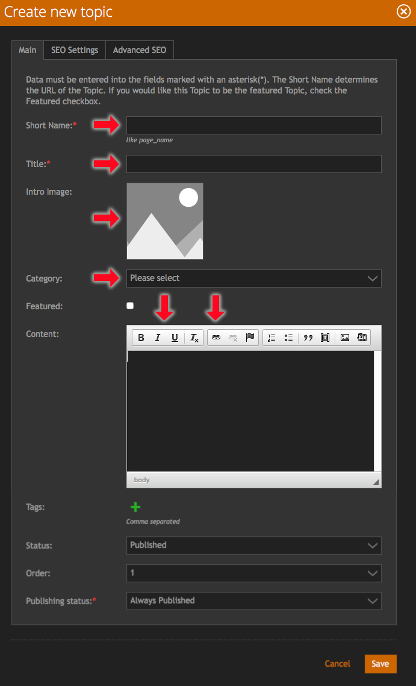
Task: Insert a bulleted list
Action: click(288, 338)
